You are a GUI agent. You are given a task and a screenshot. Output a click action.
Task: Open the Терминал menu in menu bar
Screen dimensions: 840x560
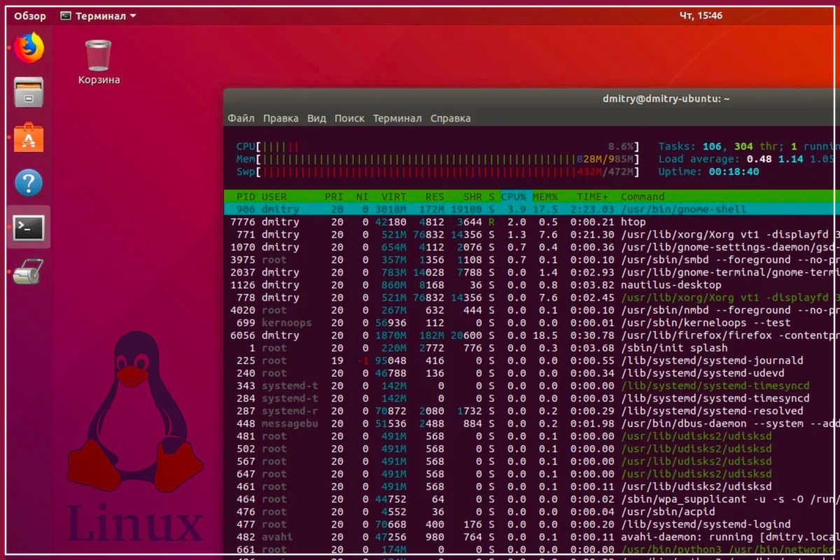pyautogui.click(x=397, y=118)
